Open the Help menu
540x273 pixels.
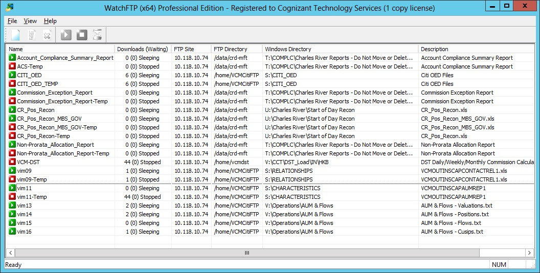(50, 21)
